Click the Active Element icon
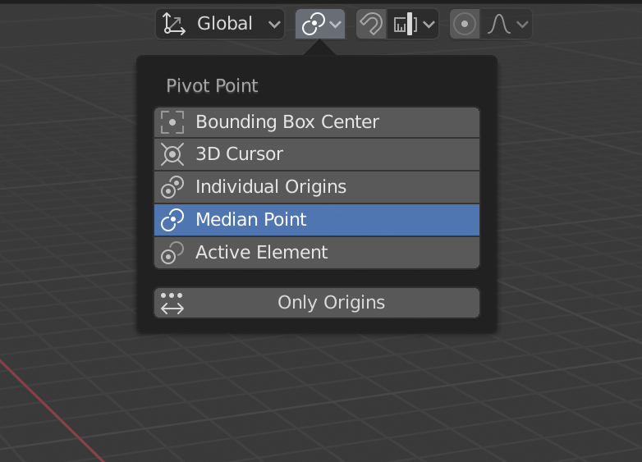The width and height of the screenshot is (642, 462). tap(172, 253)
